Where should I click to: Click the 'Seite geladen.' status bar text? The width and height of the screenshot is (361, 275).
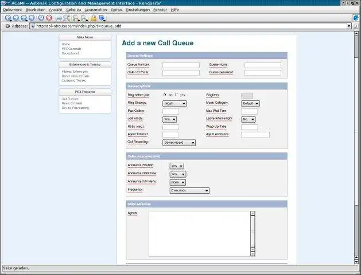(x=15, y=268)
